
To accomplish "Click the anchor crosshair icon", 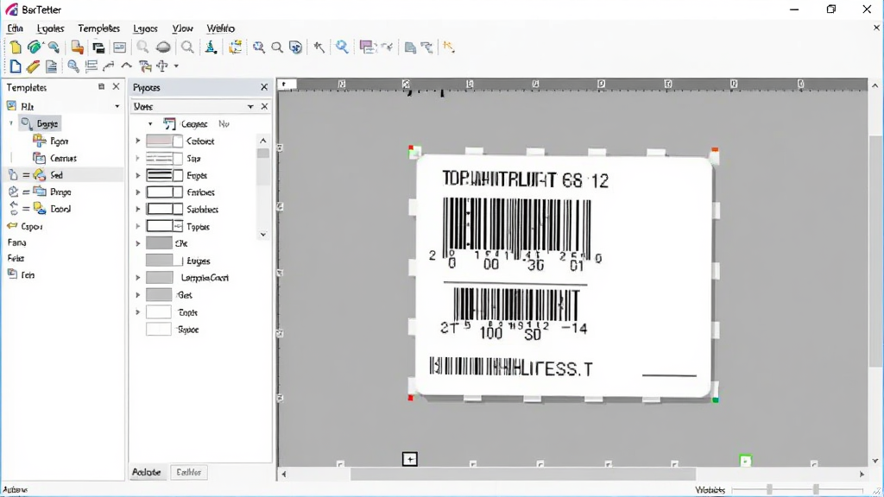I will [162, 66].
